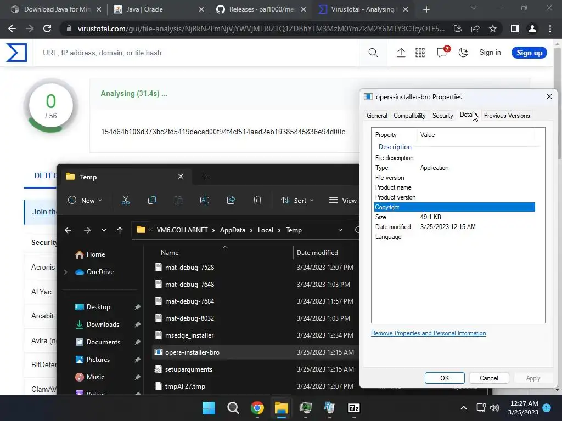Click the File Explorer taskbar icon
Screen dimensions: 562x421
(282, 408)
